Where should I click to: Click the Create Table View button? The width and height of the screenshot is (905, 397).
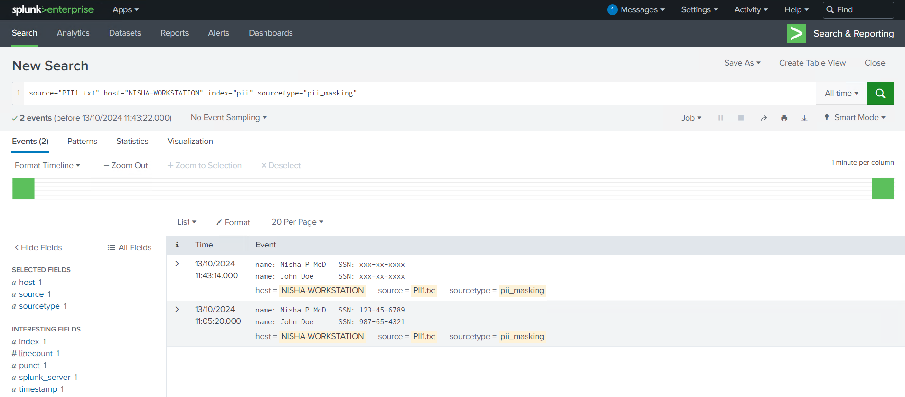812,63
